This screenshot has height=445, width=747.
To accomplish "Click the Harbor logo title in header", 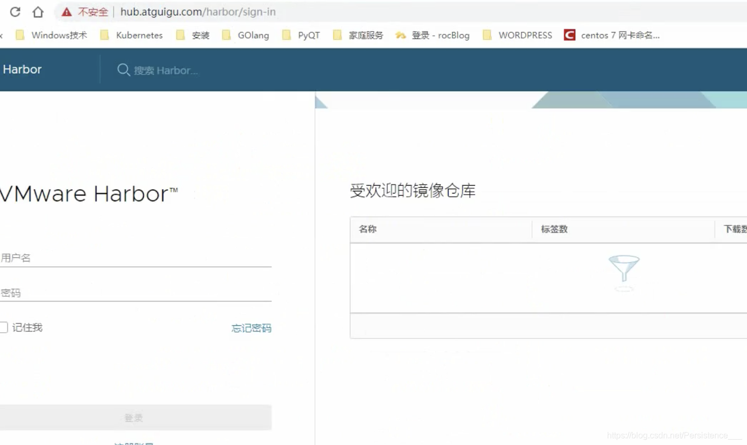I will (x=22, y=70).
